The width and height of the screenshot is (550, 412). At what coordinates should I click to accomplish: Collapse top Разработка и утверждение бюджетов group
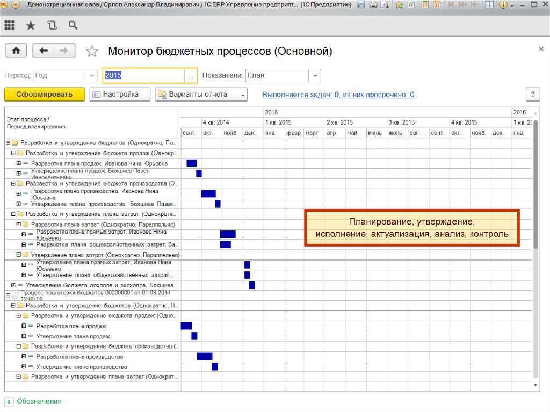pyautogui.click(x=8, y=143)
